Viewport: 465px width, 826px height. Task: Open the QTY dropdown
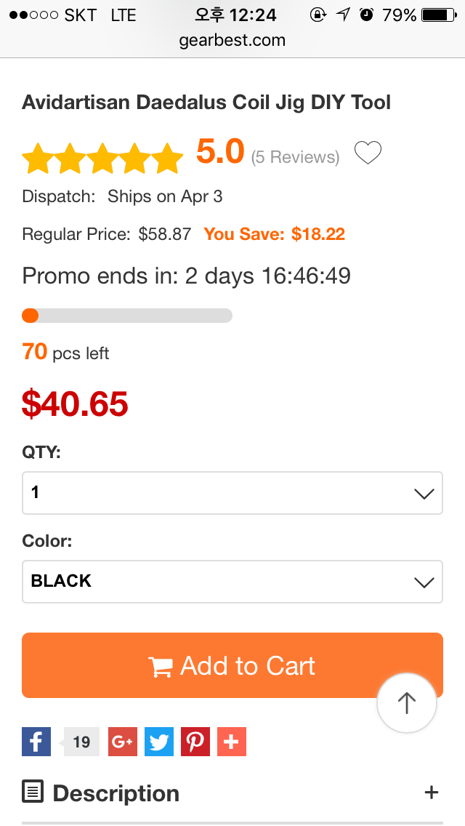[x=232, y=493]
